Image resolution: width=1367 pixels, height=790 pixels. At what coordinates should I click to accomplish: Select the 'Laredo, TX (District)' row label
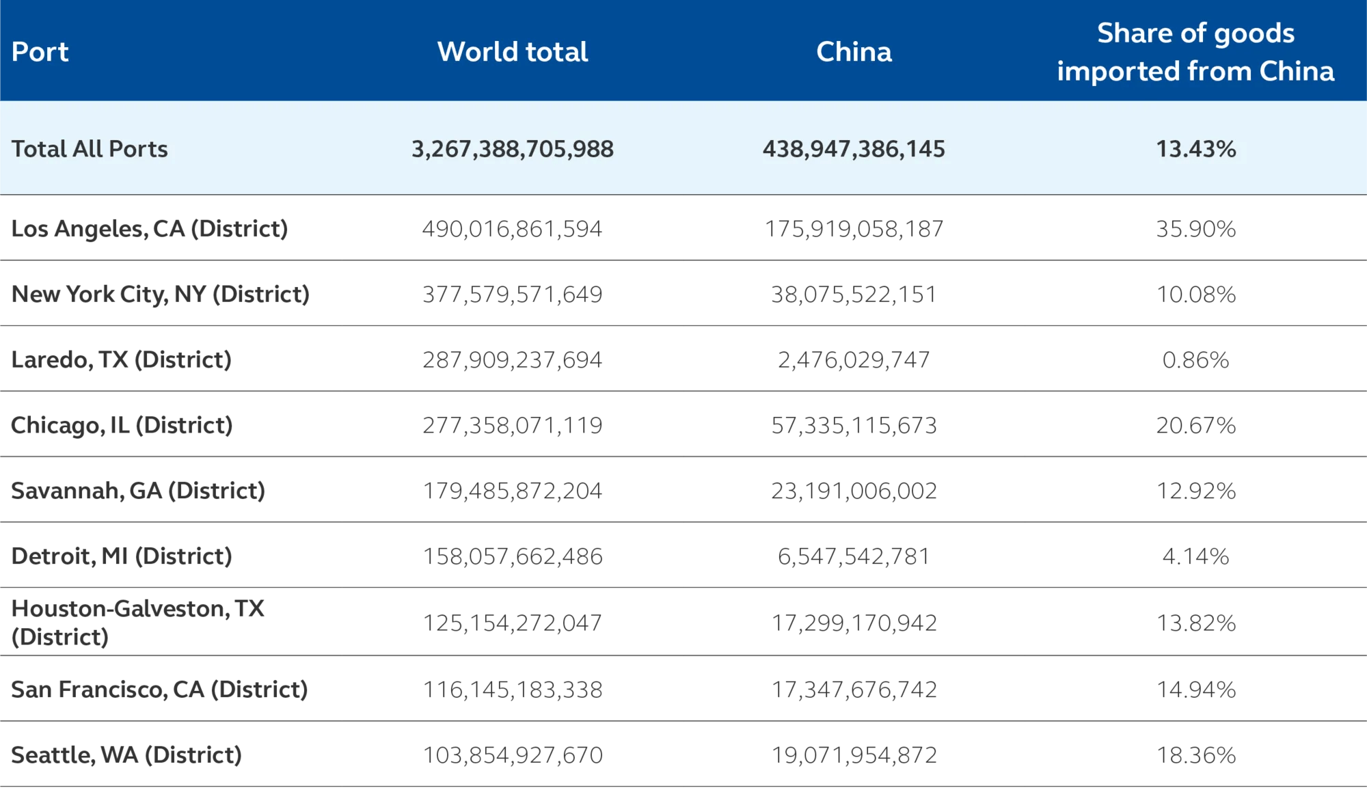[122, 359]
